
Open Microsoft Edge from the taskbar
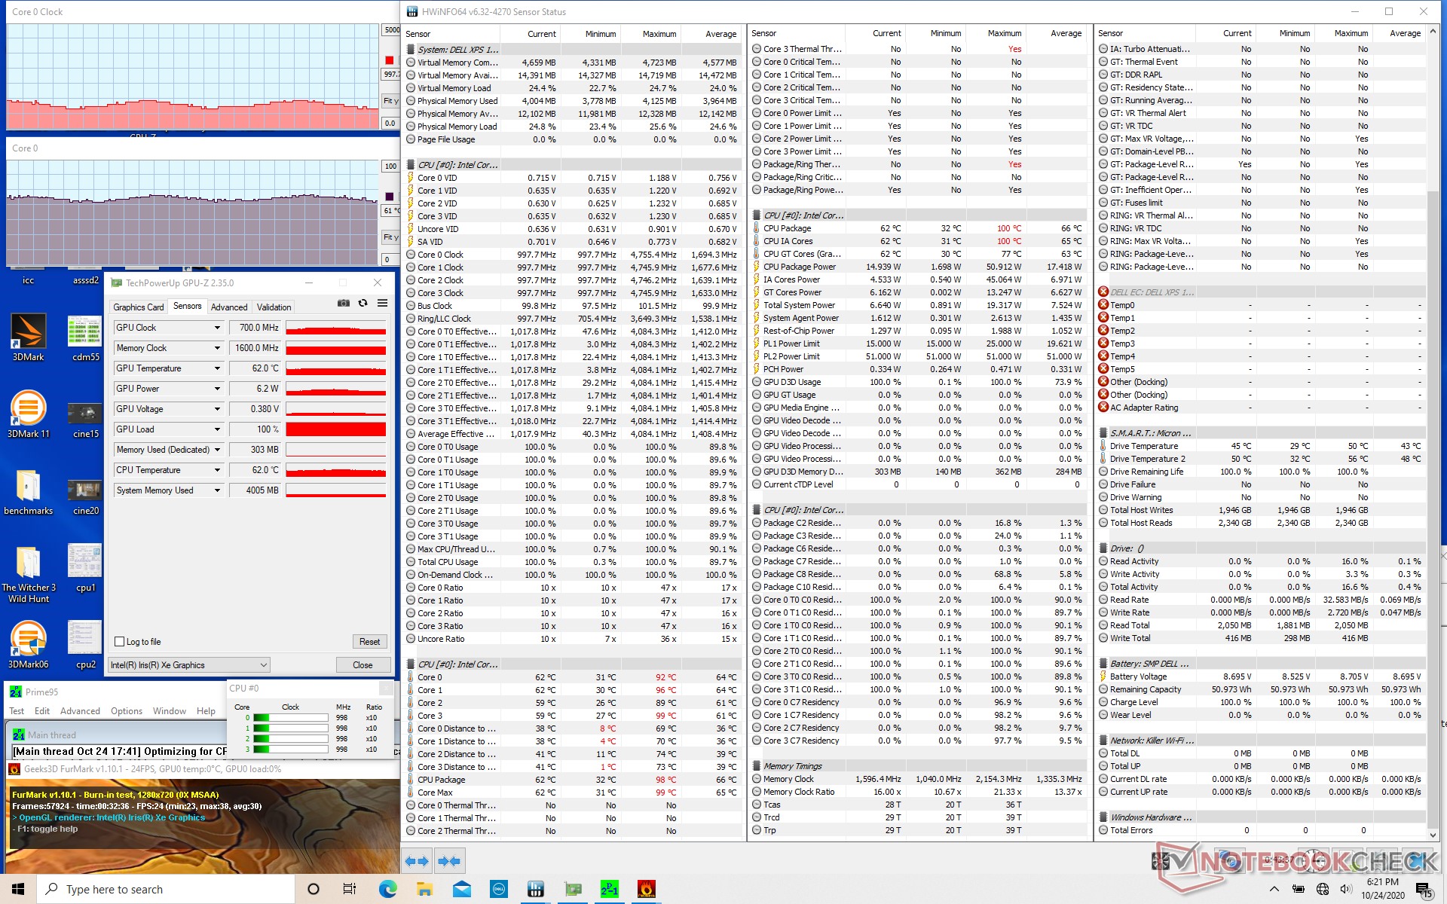coord(387,889)
